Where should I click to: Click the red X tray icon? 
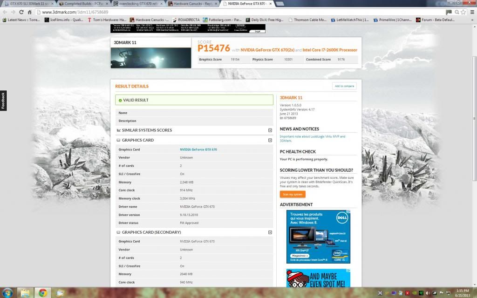click(x=407, y=293)
